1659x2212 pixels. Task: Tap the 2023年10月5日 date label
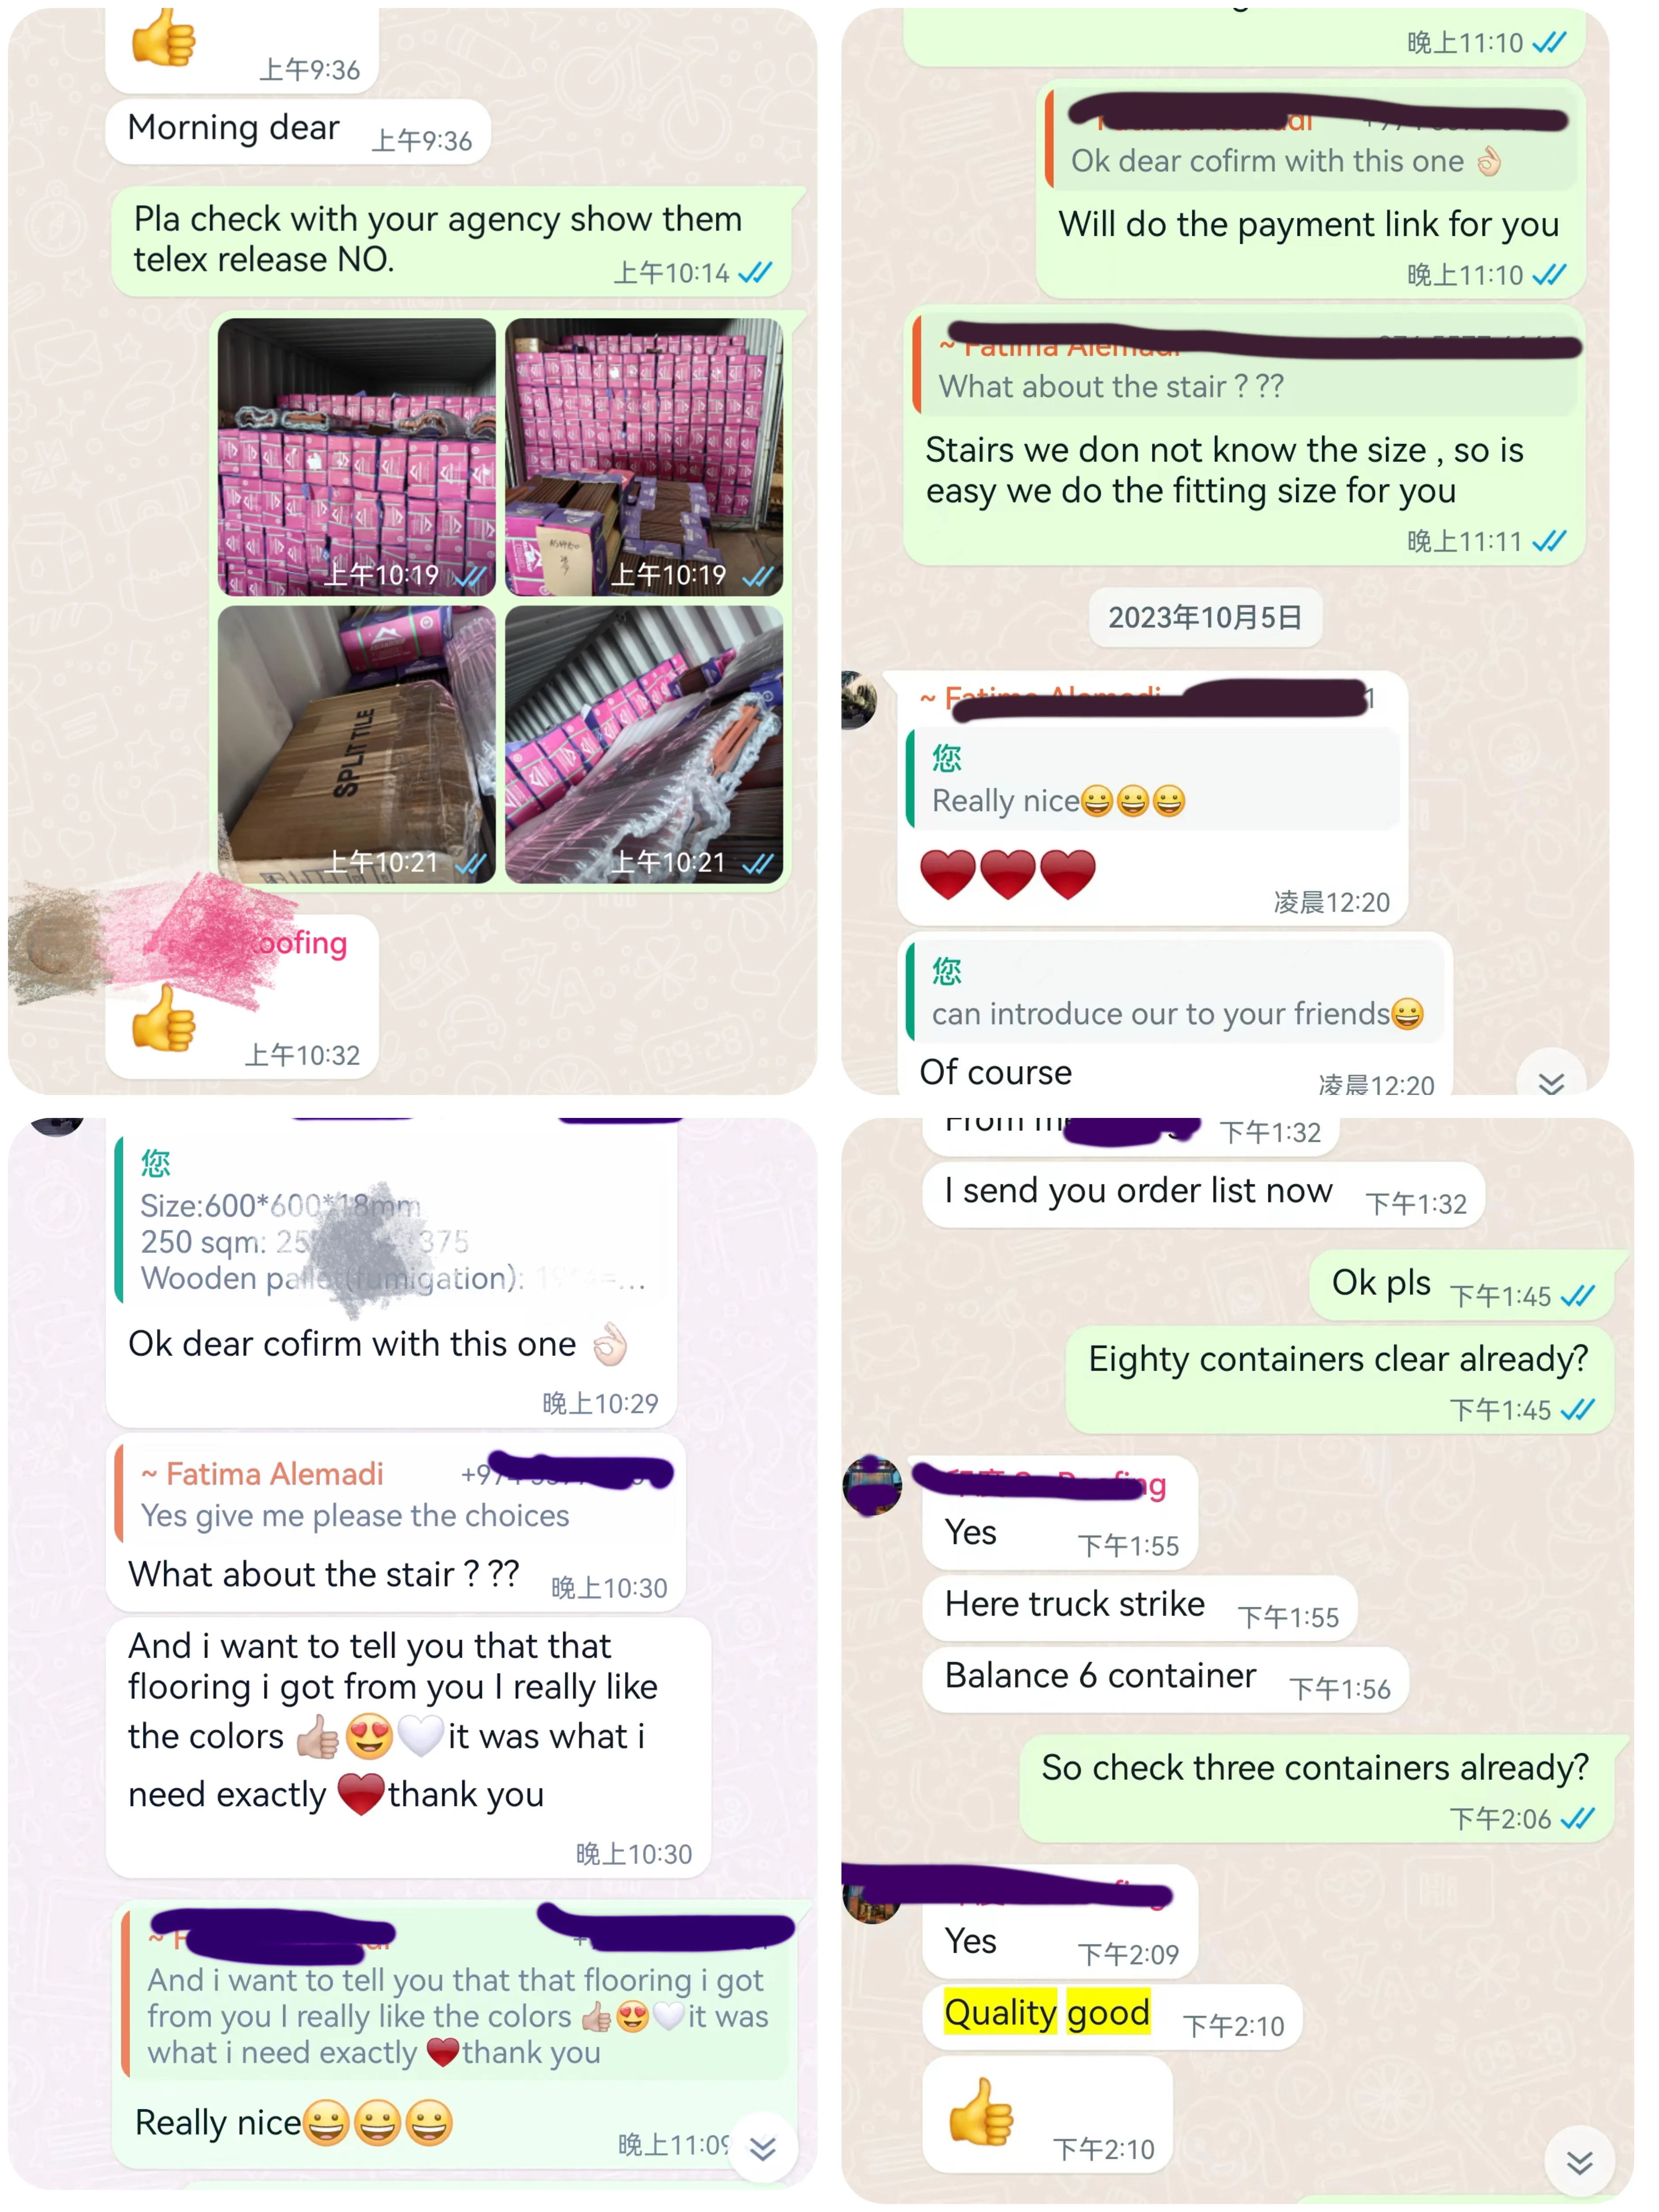click(x=1205, y=617)
